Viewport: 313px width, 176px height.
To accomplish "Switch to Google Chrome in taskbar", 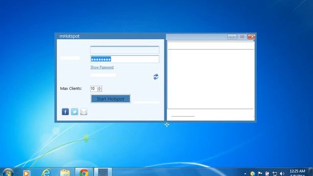I will click(84, 173).
